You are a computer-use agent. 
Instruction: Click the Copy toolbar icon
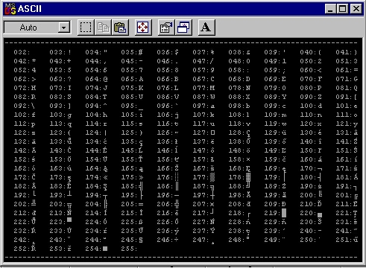(x=103, y=28)
